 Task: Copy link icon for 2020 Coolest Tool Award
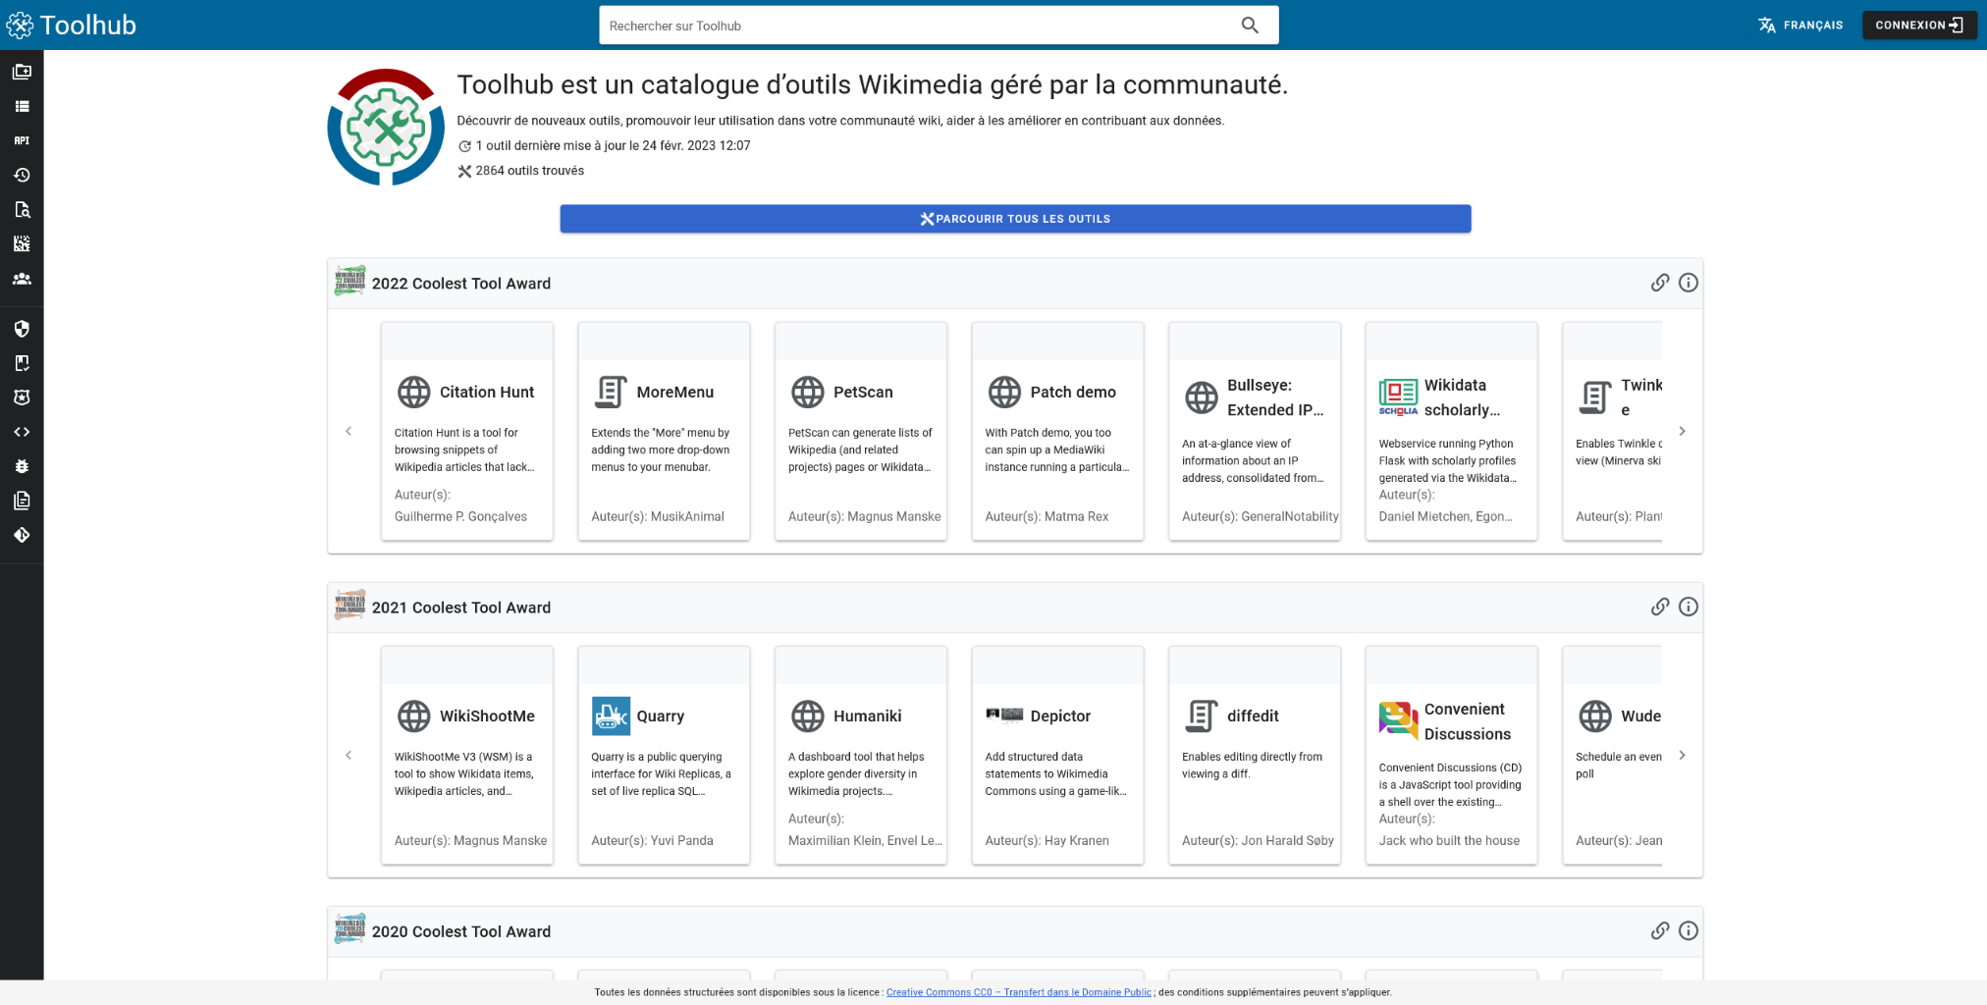tap(1660, 930)
